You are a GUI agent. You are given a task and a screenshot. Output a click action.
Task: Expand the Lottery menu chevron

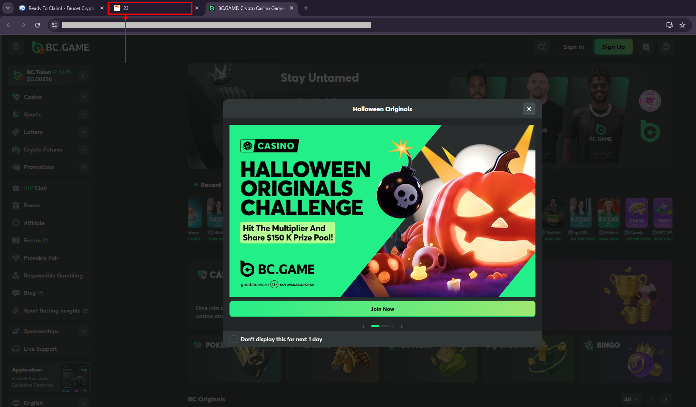83,132
